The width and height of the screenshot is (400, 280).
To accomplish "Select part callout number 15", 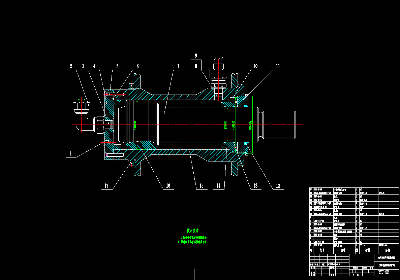I will [x=201, y=186].
